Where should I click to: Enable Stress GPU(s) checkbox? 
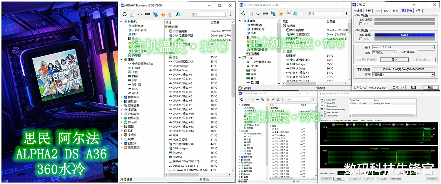325,116
